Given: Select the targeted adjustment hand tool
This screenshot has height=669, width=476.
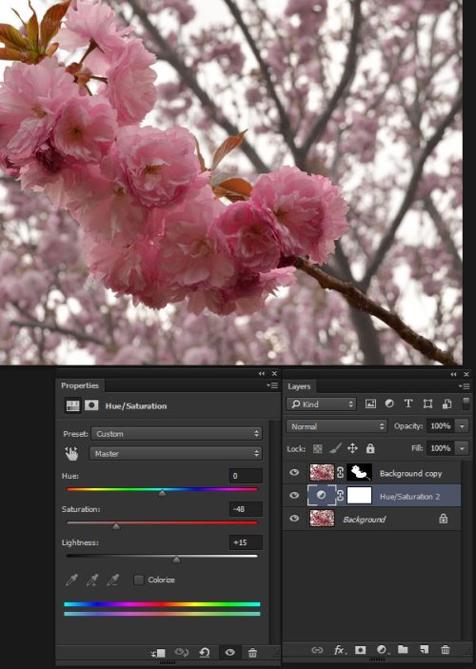Looking at the screenshot, I should click(71, 453).
